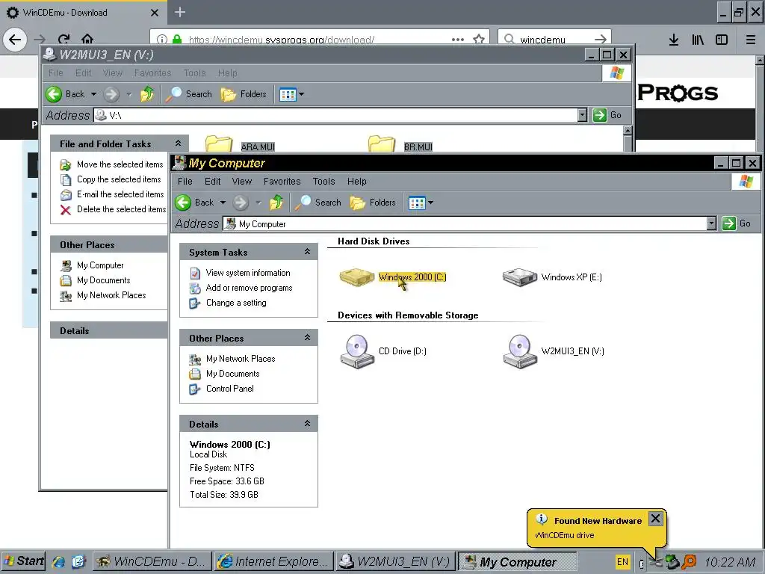Expand My Computer address bar dropdown
This screenshot has height=574, width=765.
tap(711, 223)
